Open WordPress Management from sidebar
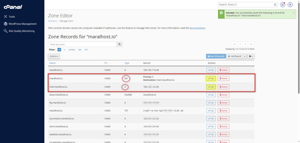 click(22, 24)
